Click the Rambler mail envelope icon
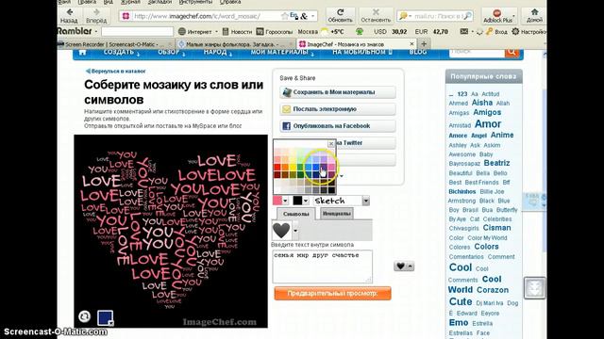The width and height of the screenshot is (604, 339). point(463,31)
